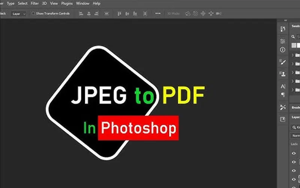Toggle visibility of the topmost layer
300x188 pixels.
[x=294, y=153]
